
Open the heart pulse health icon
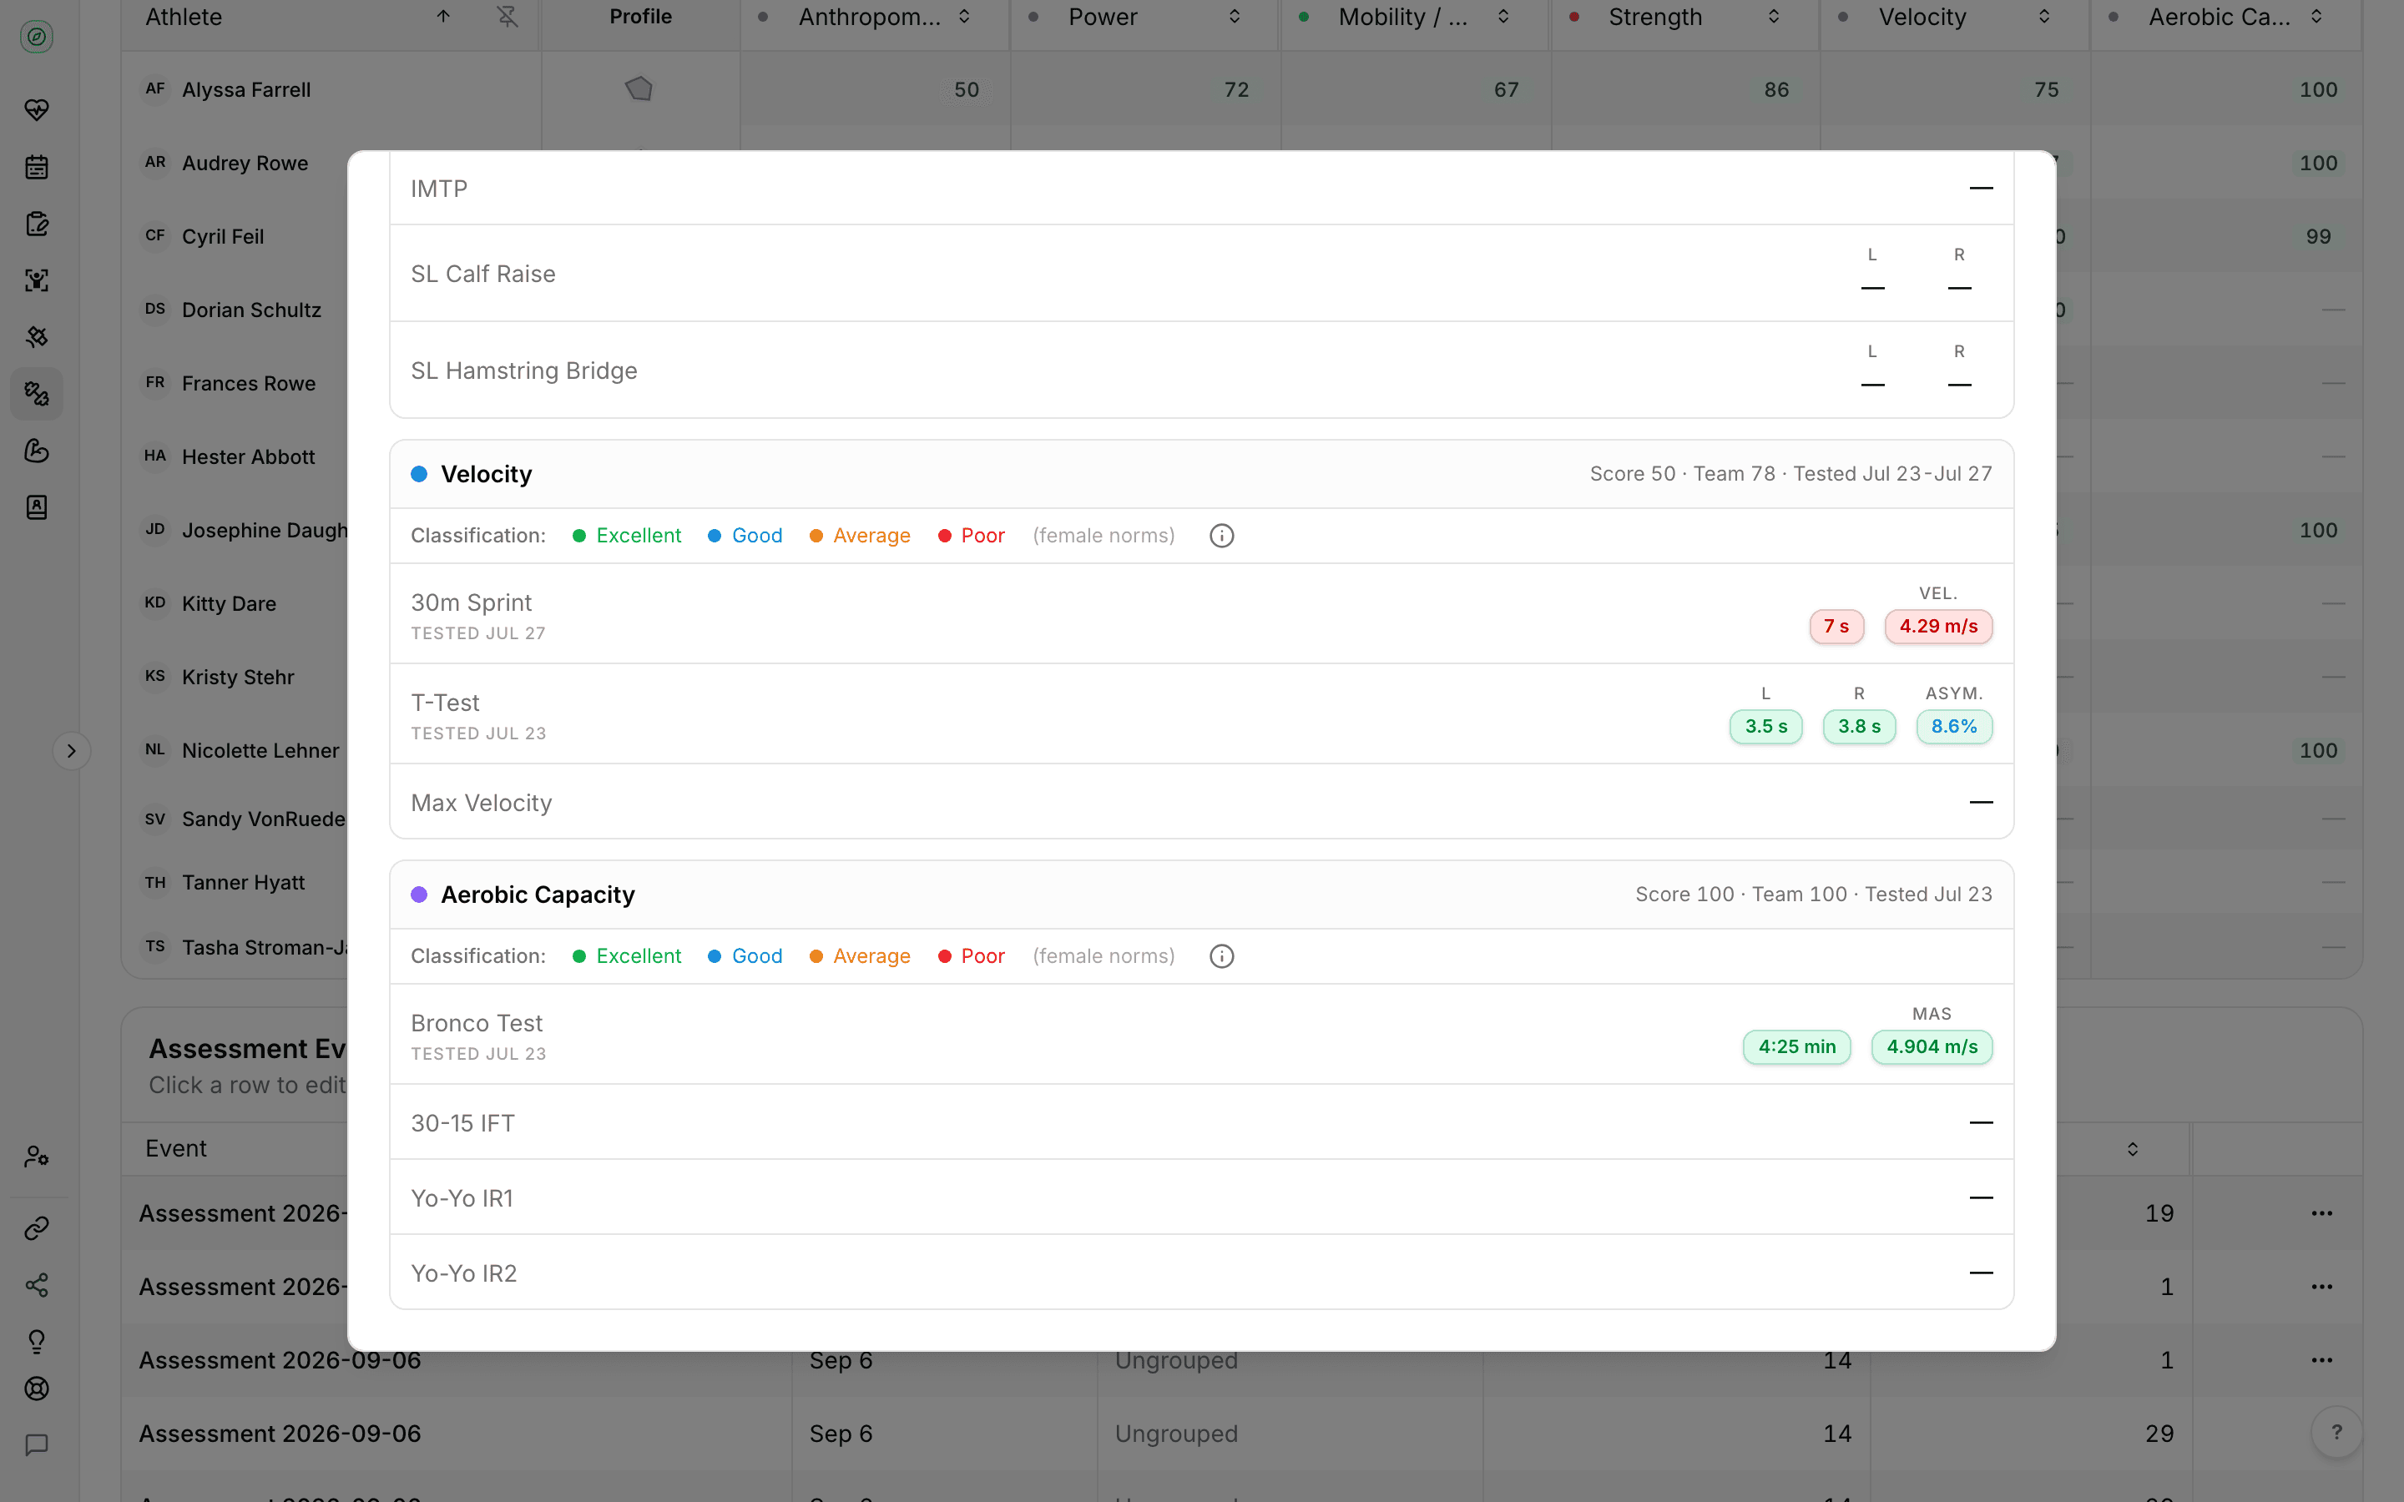pyautogui.click(x=37, y=109)
